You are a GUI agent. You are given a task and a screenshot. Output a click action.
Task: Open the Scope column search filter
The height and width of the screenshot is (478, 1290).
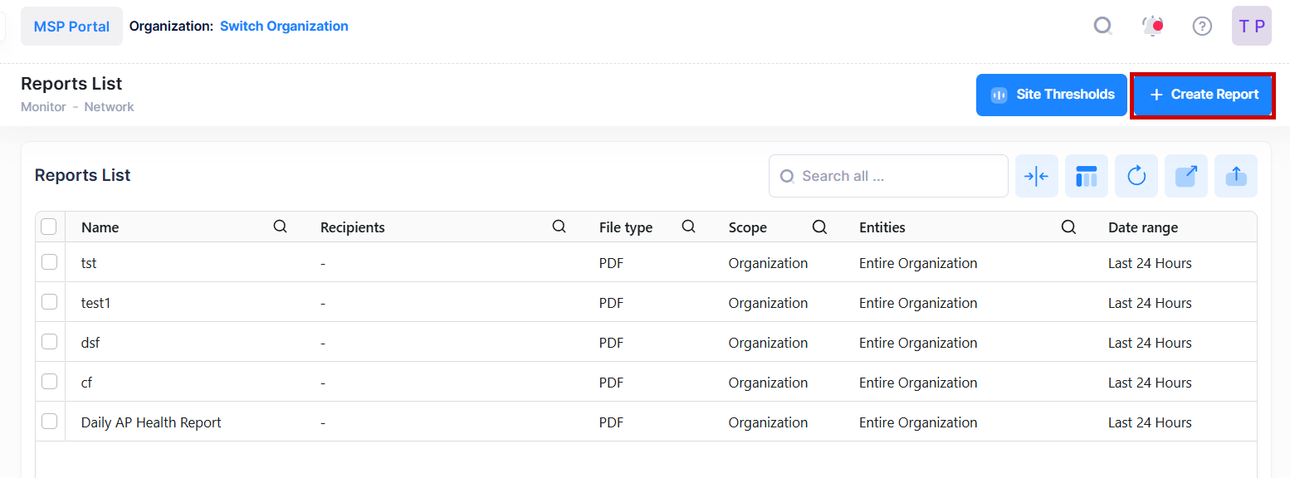pyautogui.click(x=819, y=226)
